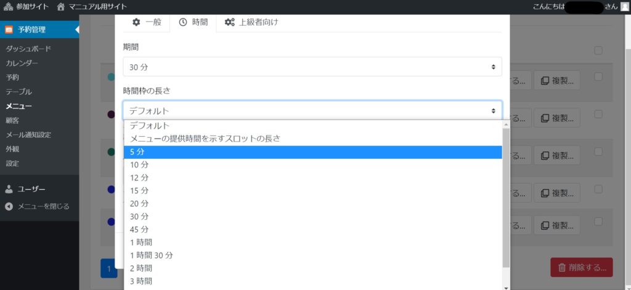Click the ユーザー person icon in the sidebar
The height and width of the screenshot is (290, 631).
[9, 189]
